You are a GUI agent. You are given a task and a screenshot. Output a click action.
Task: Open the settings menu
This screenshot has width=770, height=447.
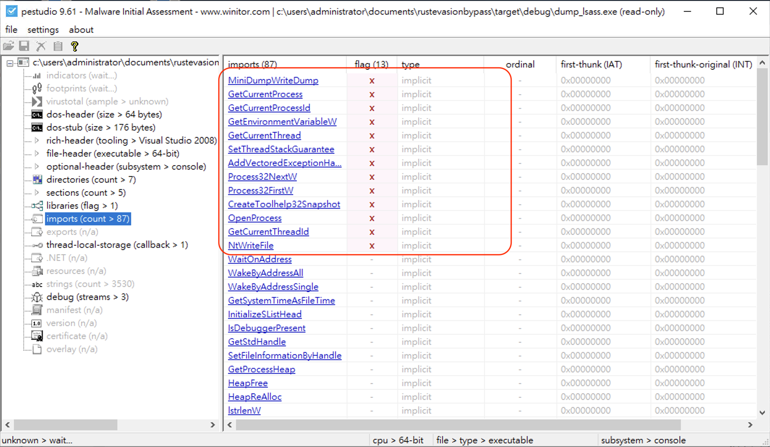click(x=43, y=30)
